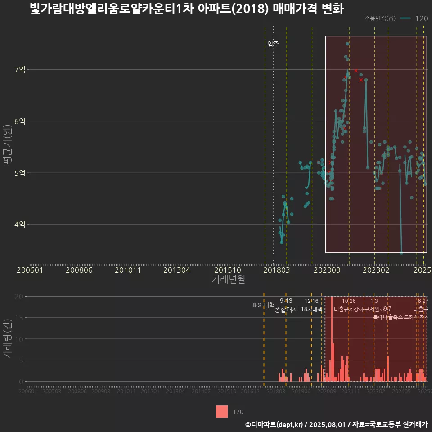The height and width of the screenshot is (432, 432).
Task: Click the 종합대책 policy label
Action: click(286, 310)
